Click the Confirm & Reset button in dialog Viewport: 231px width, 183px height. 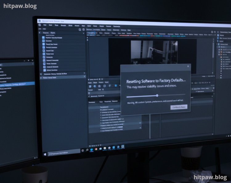pyautogui.click(x=179, y=107)
